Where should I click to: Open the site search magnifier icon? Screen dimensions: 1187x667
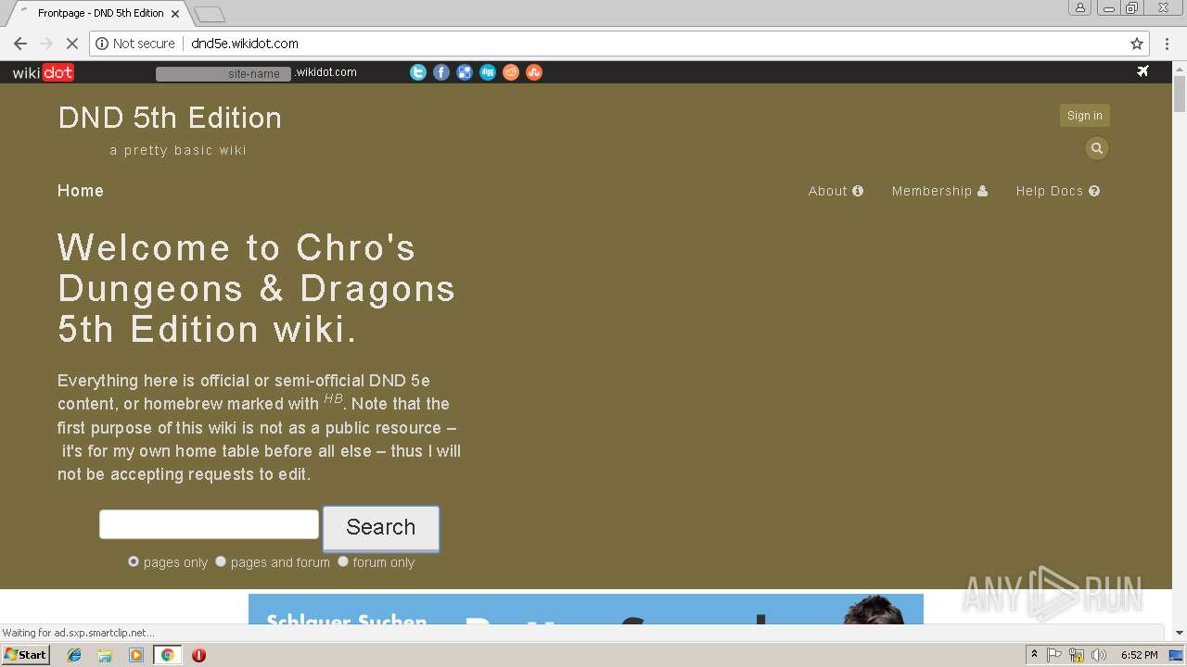(x=1097, y=148)
